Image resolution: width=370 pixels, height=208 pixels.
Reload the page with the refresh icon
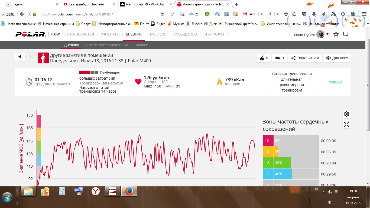click(x=172, y=14)
